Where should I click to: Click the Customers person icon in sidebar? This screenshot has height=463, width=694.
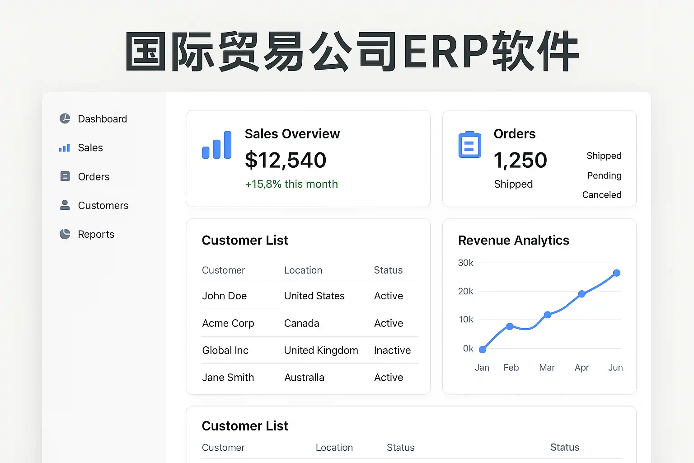click(x=65, y=205)
